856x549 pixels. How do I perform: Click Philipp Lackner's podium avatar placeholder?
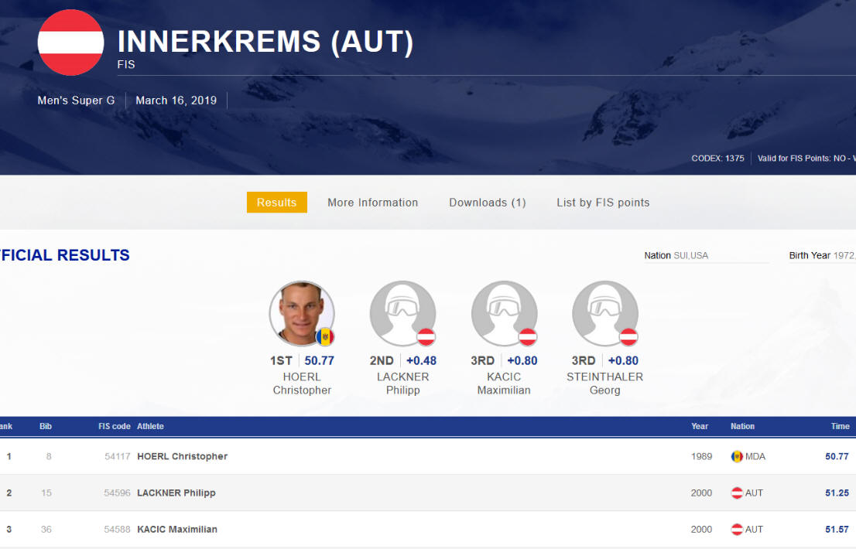(402, 313)
